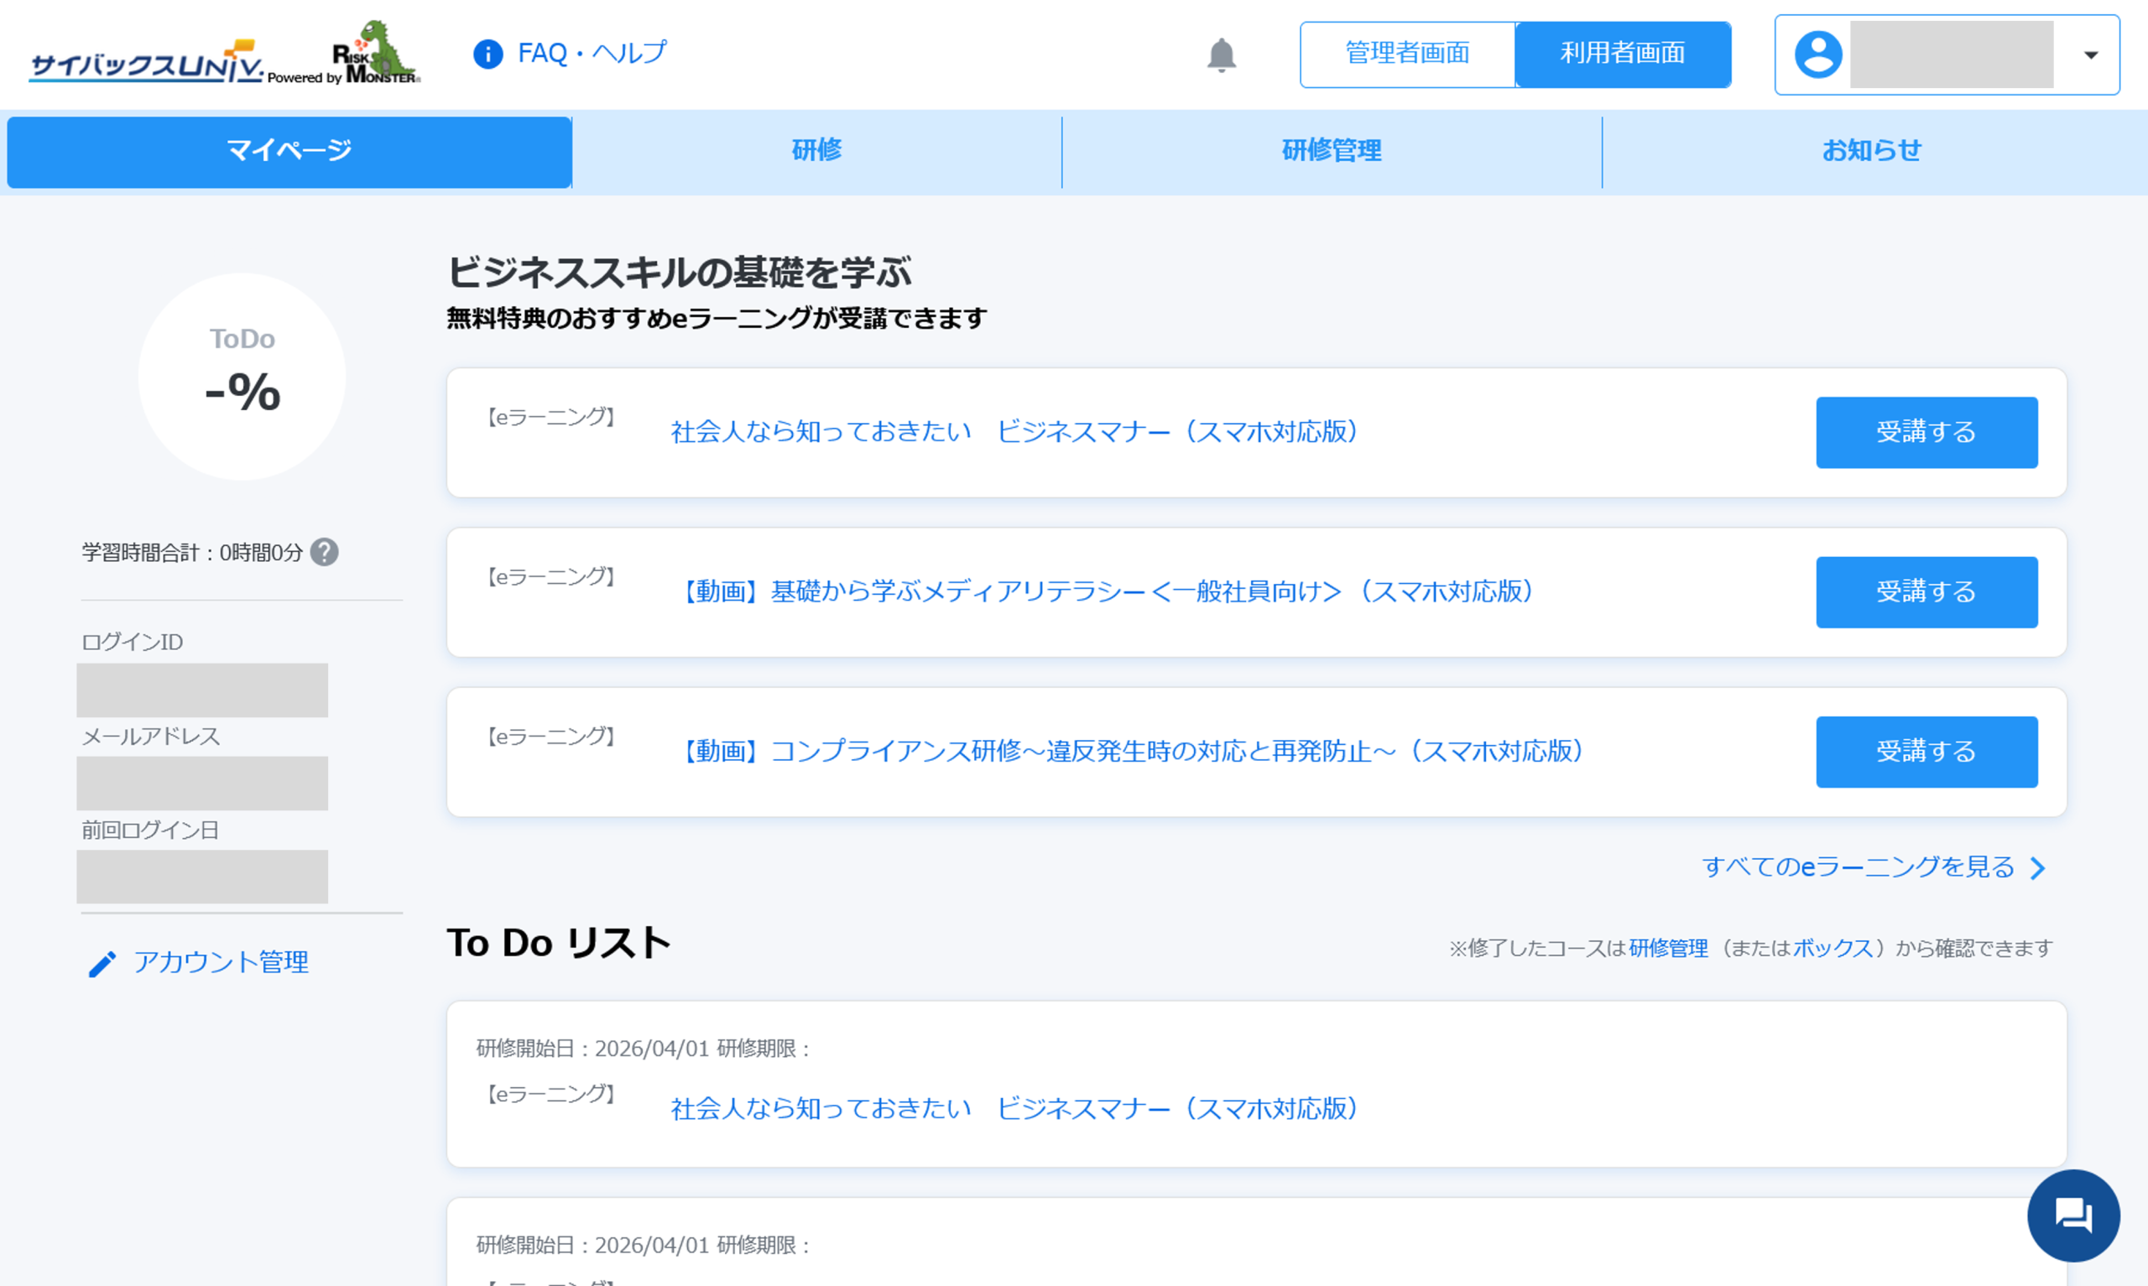Click the Risk Monster mascot logo

point(376,52)
